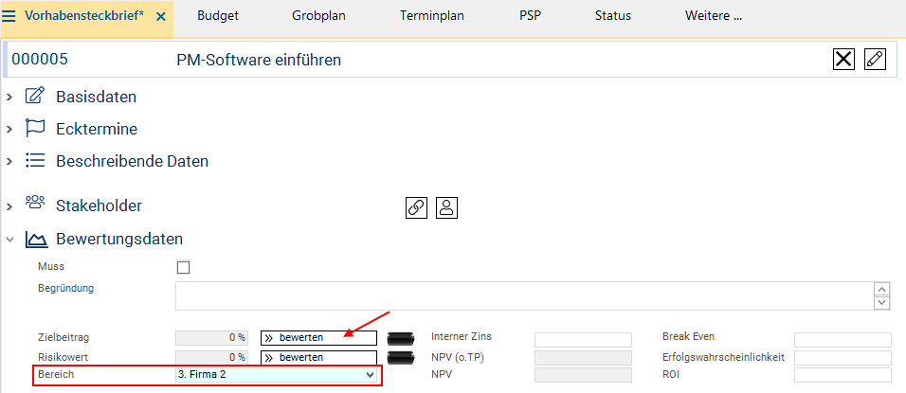Click bewerten button for Zielbeitrag
Image resolution: width=906 pixels, height=393 pixels.
pyautogui.click(x=318, y=337)
